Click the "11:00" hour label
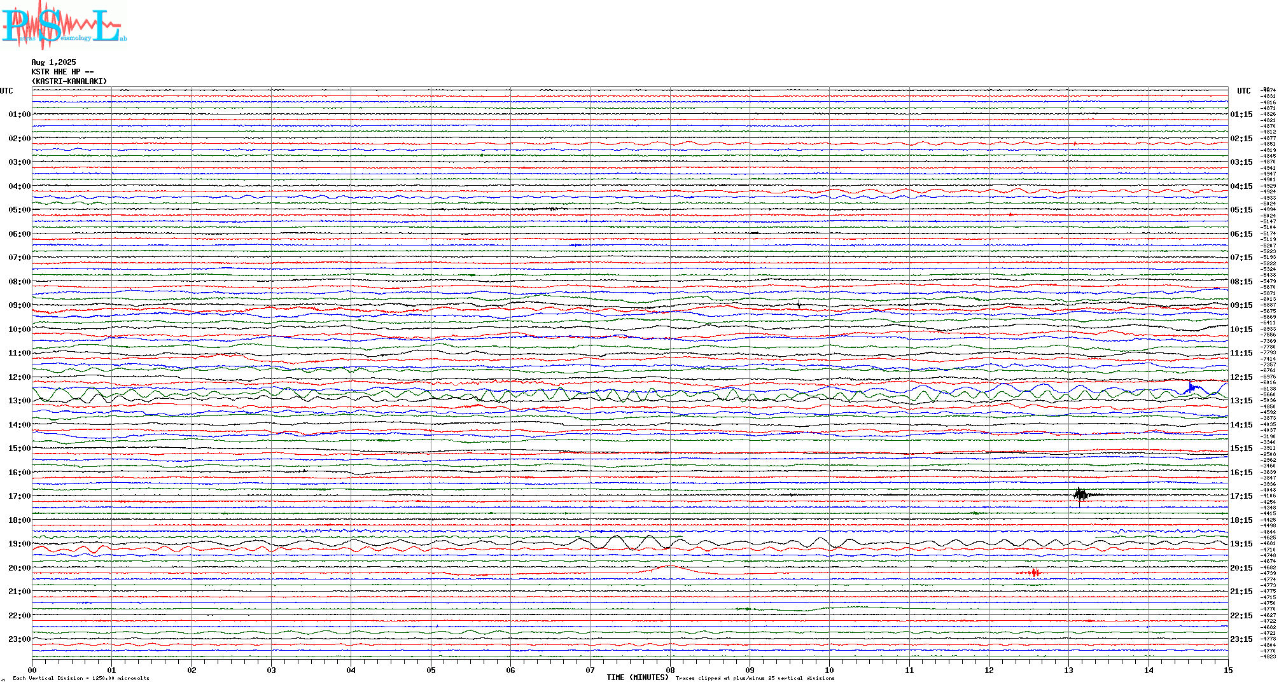The image size is (1279, 687). pos(19,353)
